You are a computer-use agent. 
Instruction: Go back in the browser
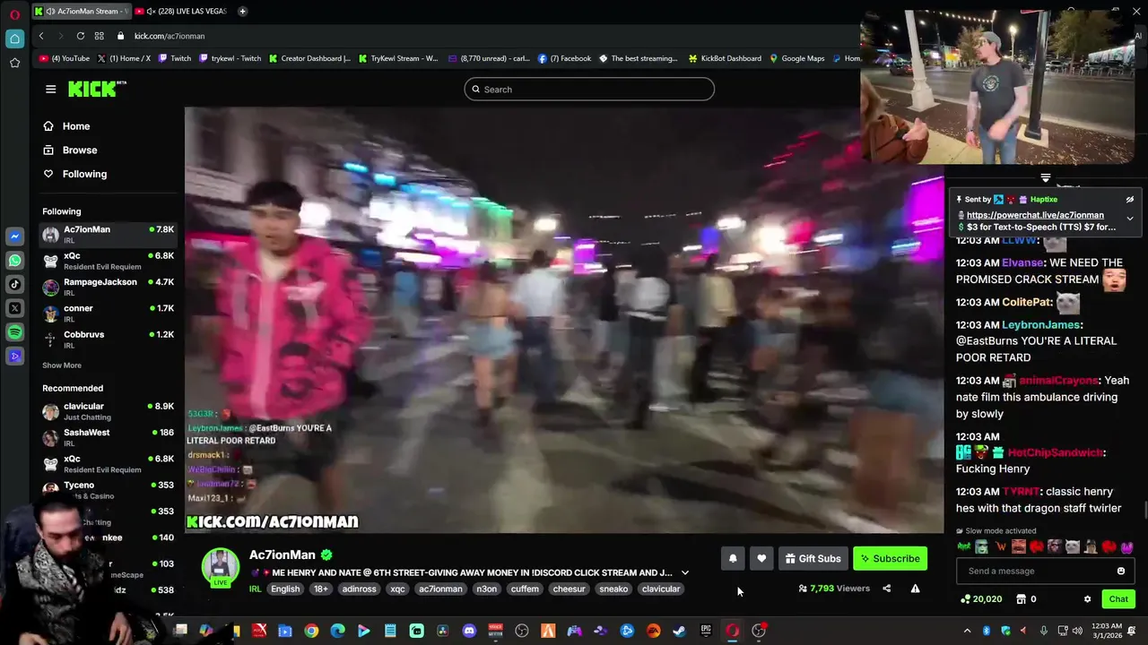41,36
